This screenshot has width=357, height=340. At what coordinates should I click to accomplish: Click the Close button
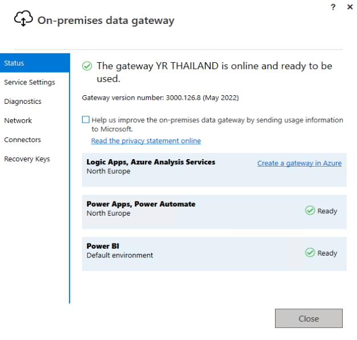coord(309,318)
